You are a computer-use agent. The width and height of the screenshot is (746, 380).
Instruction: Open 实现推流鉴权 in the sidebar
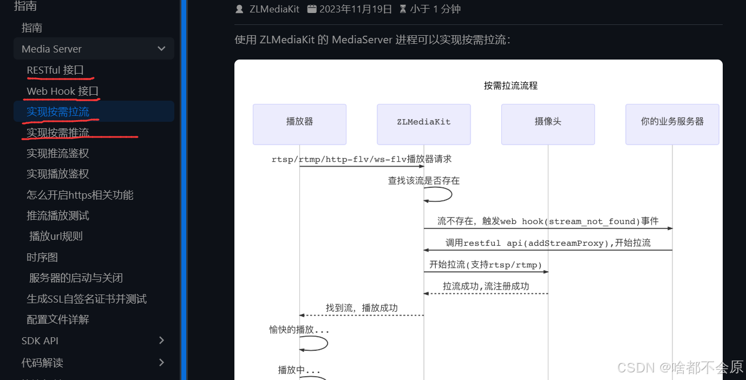pos(57,153)
